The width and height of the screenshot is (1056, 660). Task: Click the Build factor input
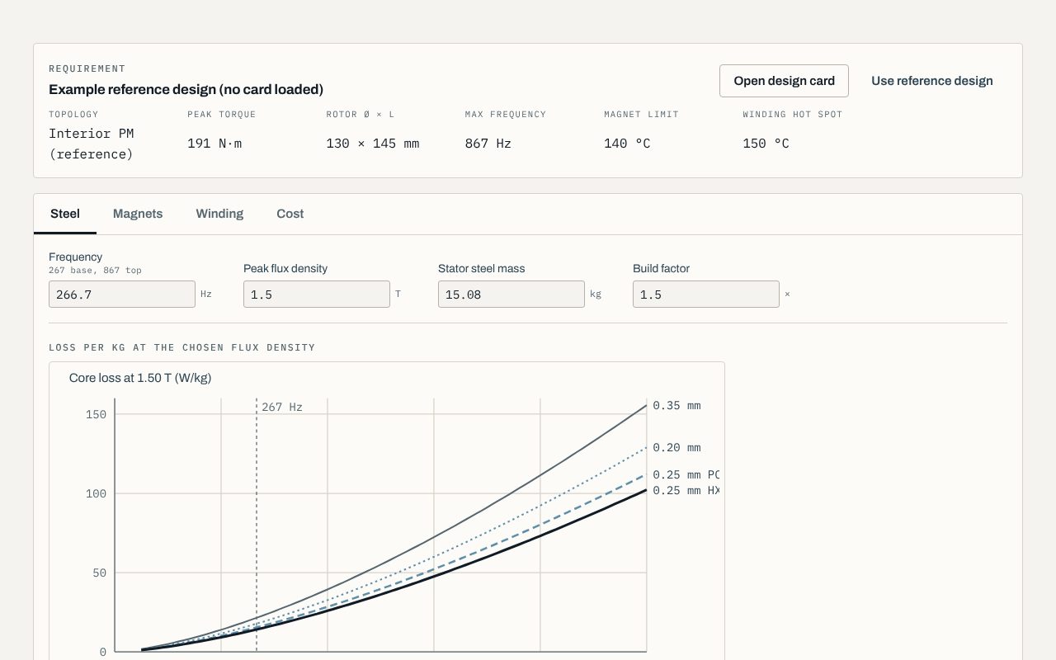click(x=706, y=295)
